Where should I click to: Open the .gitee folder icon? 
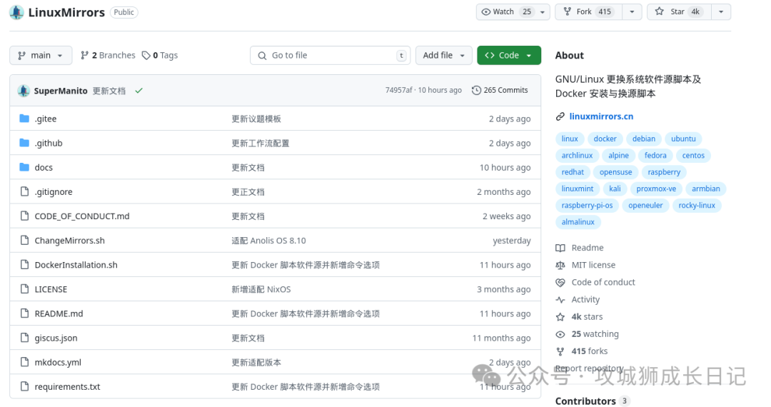pyautogui.click(x=24, y=119)
